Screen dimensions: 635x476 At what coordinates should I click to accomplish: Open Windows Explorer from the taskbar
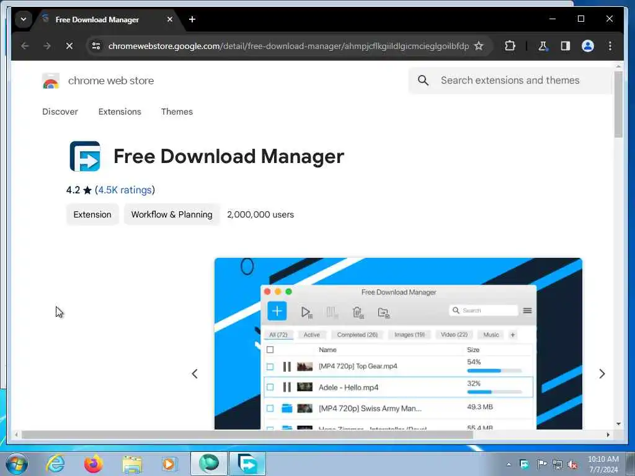pyautogui.click(x=132, y=464)
